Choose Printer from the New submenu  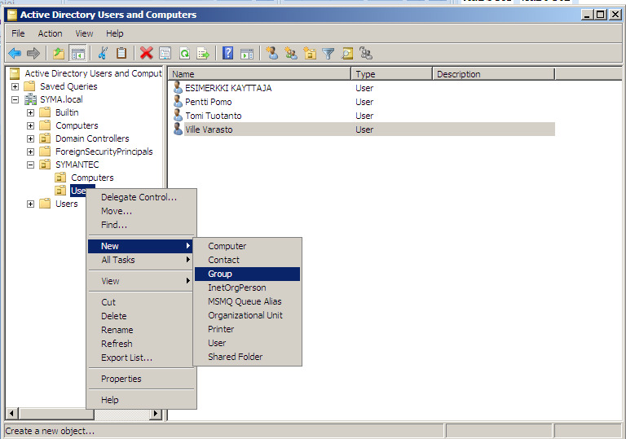247,329
